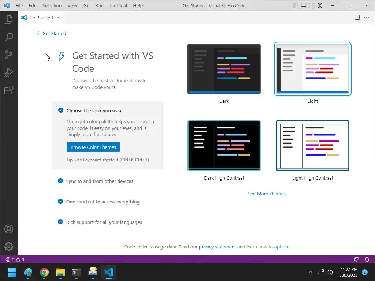Open the Terminal menu
Image resolution: width=375 pixels, height=281 pixels.
(118, 5)
